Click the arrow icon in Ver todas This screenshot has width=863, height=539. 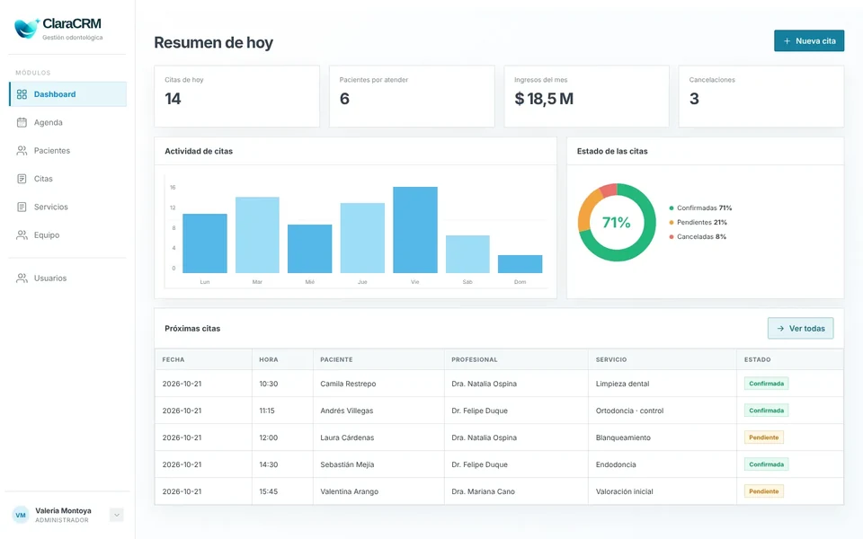coord(780,329)
